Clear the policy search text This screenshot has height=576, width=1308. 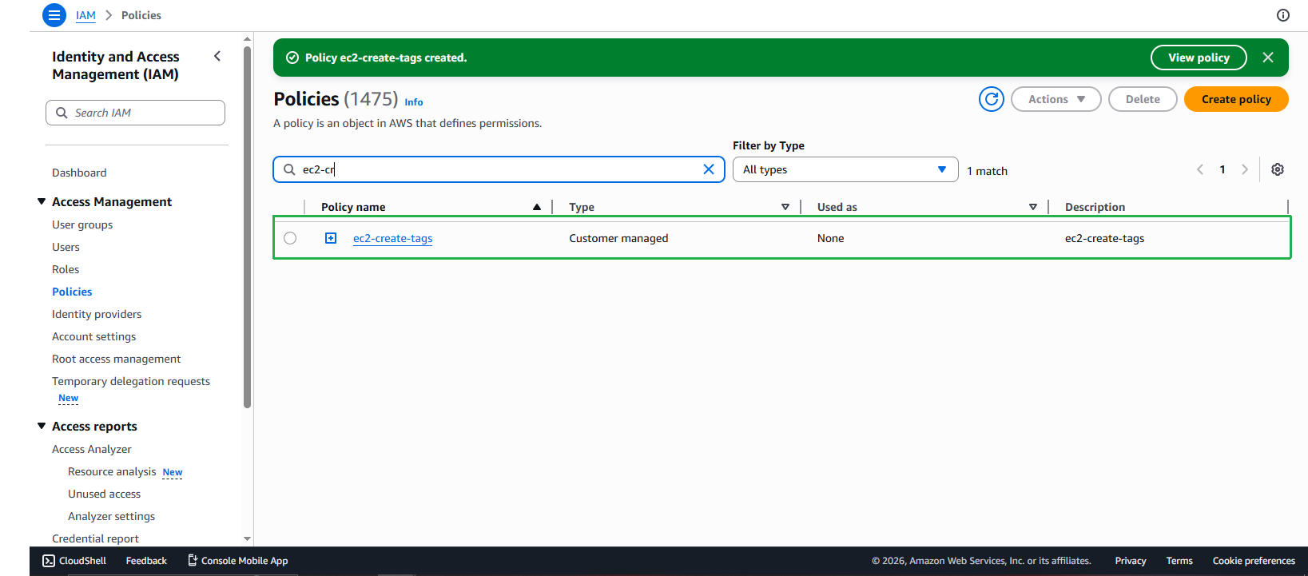pos(709,169)
